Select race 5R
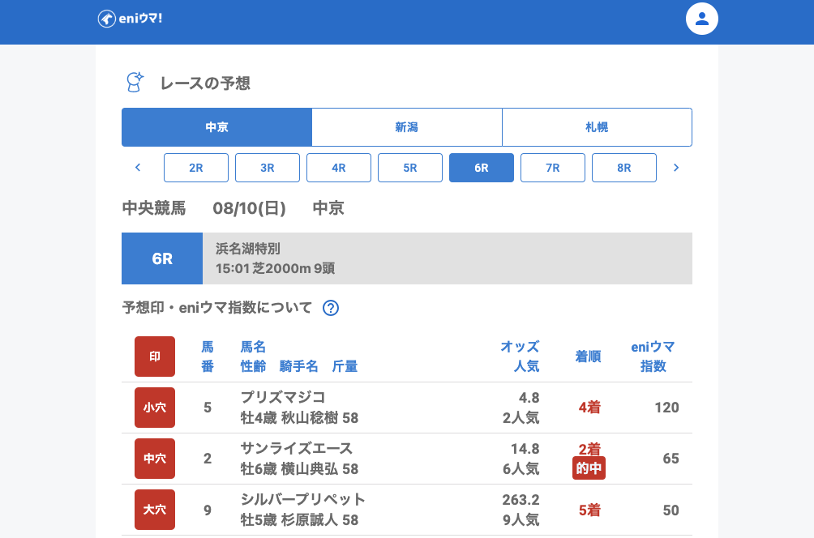The image size is (814, 538). pos(410,168)
